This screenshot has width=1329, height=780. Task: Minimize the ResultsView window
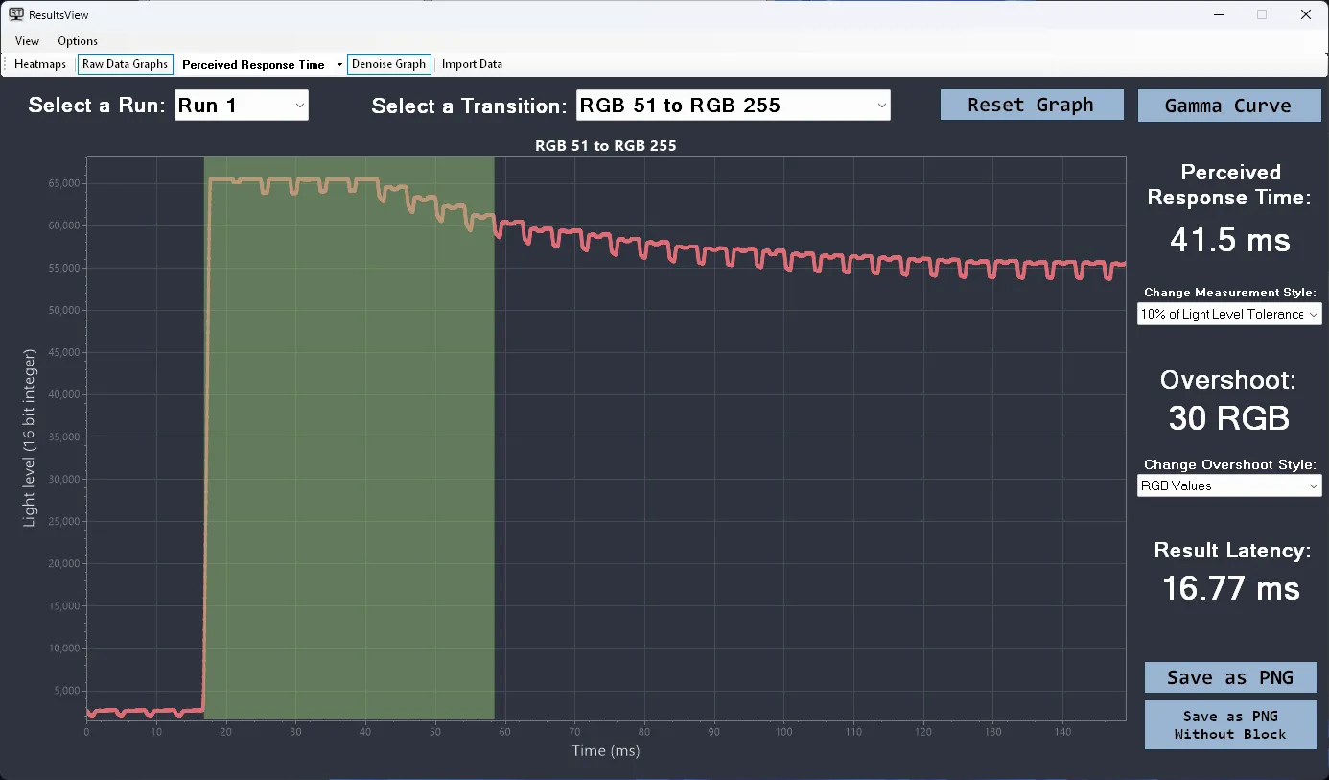pos(1219,14)
